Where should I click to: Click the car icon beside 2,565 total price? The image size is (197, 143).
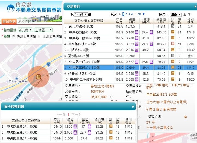[137, 79]
